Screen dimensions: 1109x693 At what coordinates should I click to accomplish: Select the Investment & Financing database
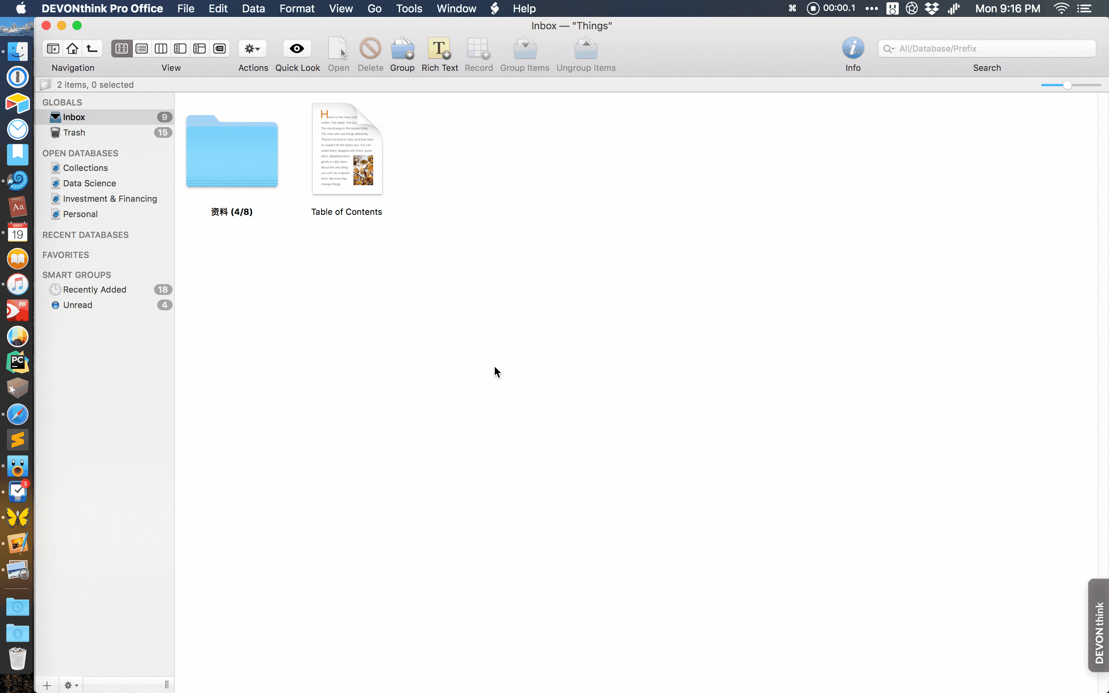(x=109, y=199)
